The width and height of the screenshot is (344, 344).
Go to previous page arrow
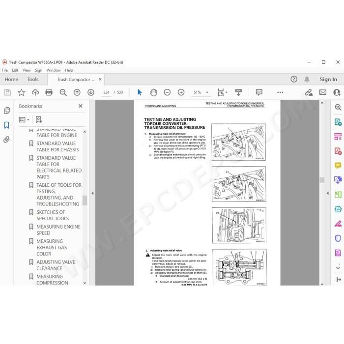click(x=77, y=92)
